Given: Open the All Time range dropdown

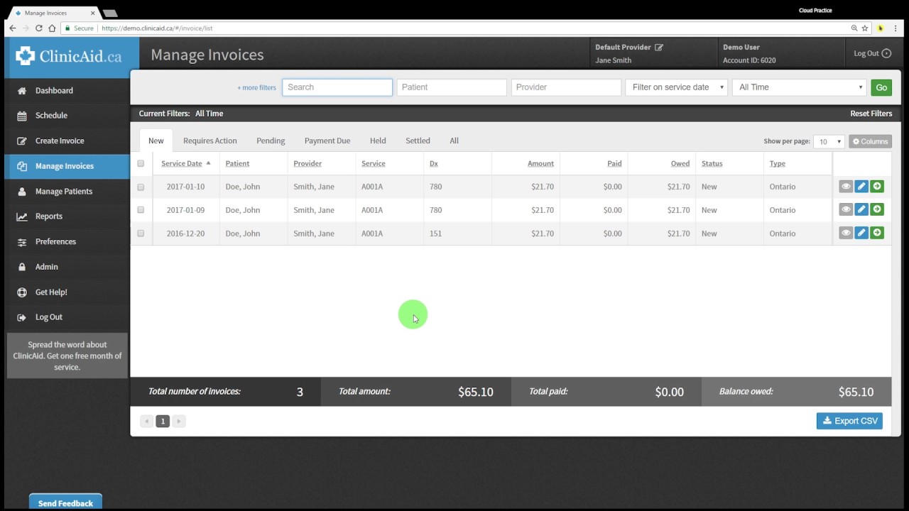Looking at the screenshot, I should [x=799, y=87].
